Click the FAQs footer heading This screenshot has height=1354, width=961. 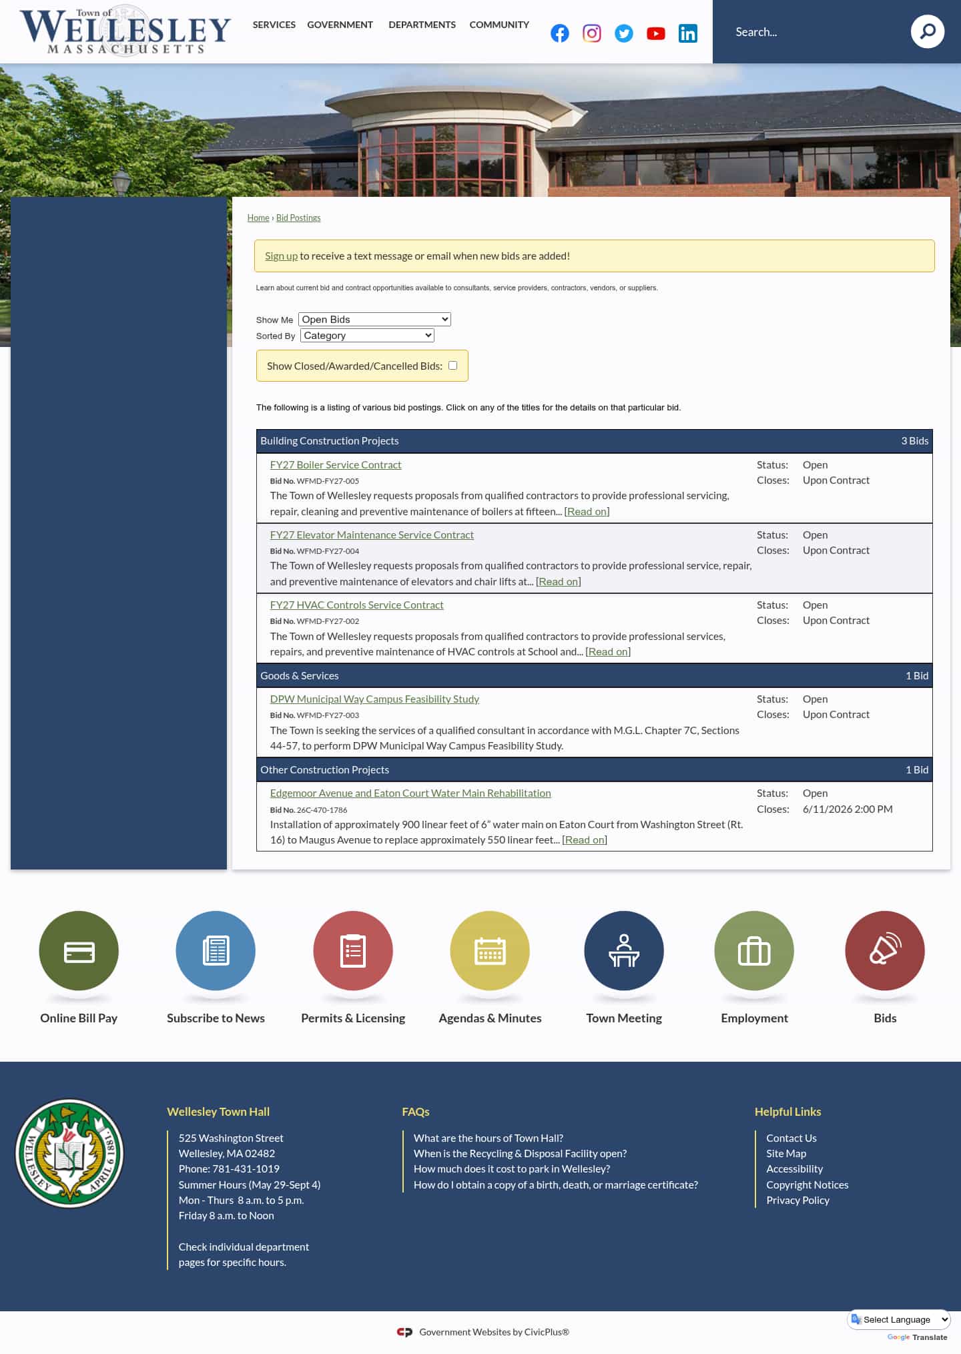tap(416, 1112)
